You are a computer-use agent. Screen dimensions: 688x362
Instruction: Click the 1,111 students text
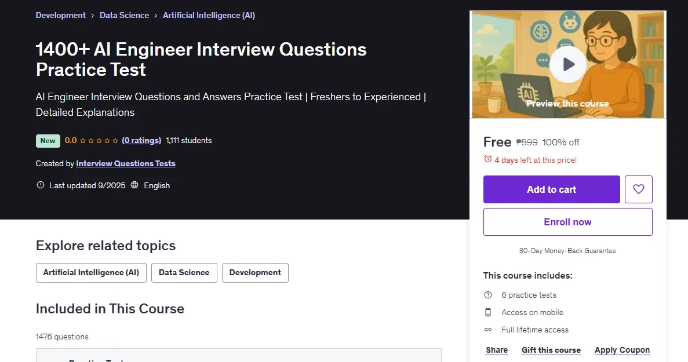[189, 141]
